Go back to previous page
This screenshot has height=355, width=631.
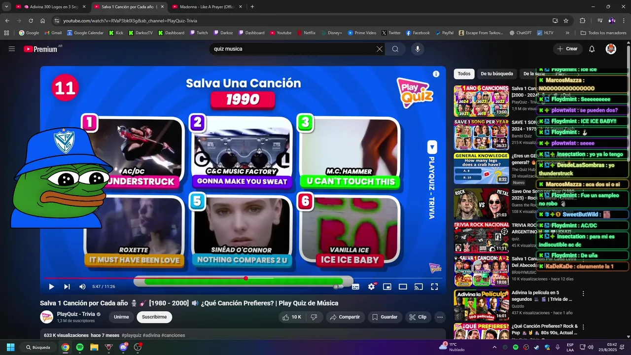(x=7, y=21)
